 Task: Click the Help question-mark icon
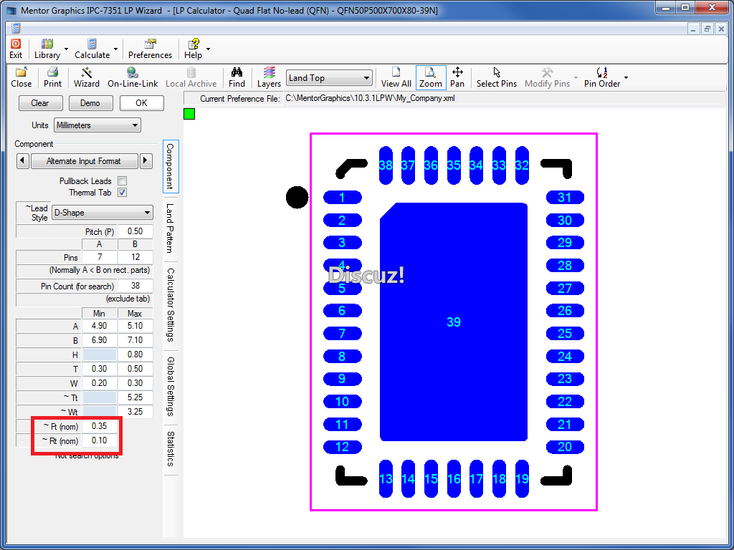(193, 44)
